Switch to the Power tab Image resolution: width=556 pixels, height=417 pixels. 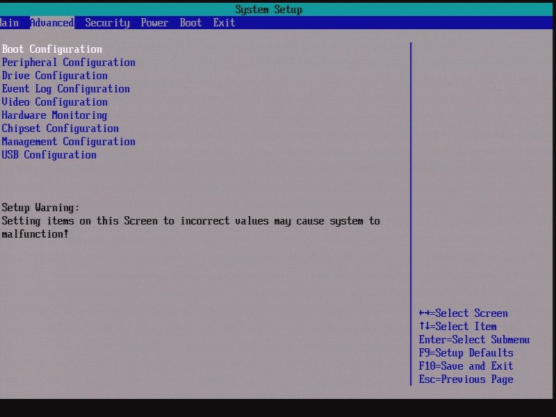pos(154,22)
